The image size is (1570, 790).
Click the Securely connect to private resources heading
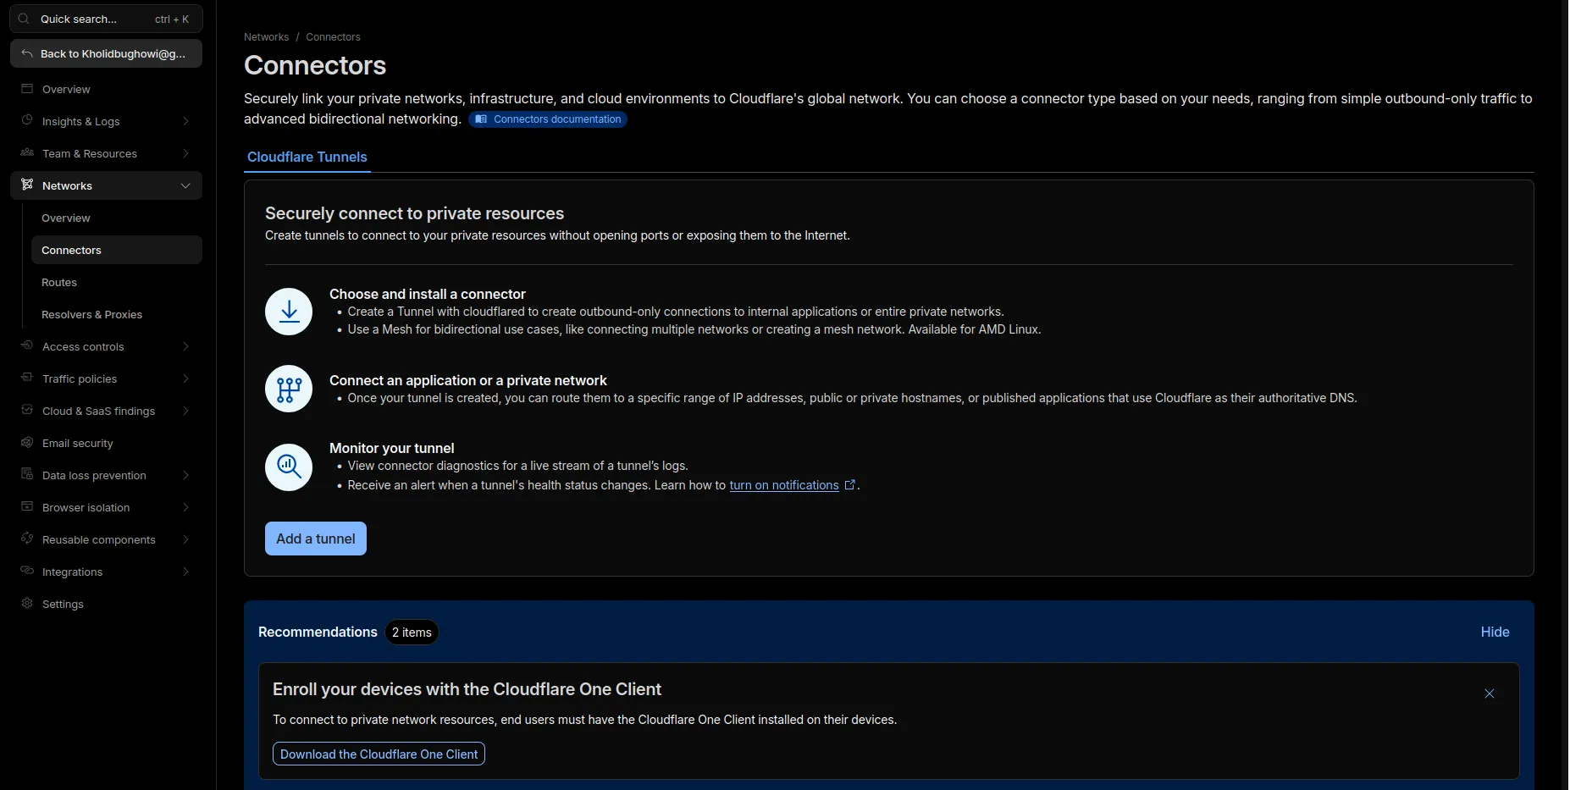414,213
